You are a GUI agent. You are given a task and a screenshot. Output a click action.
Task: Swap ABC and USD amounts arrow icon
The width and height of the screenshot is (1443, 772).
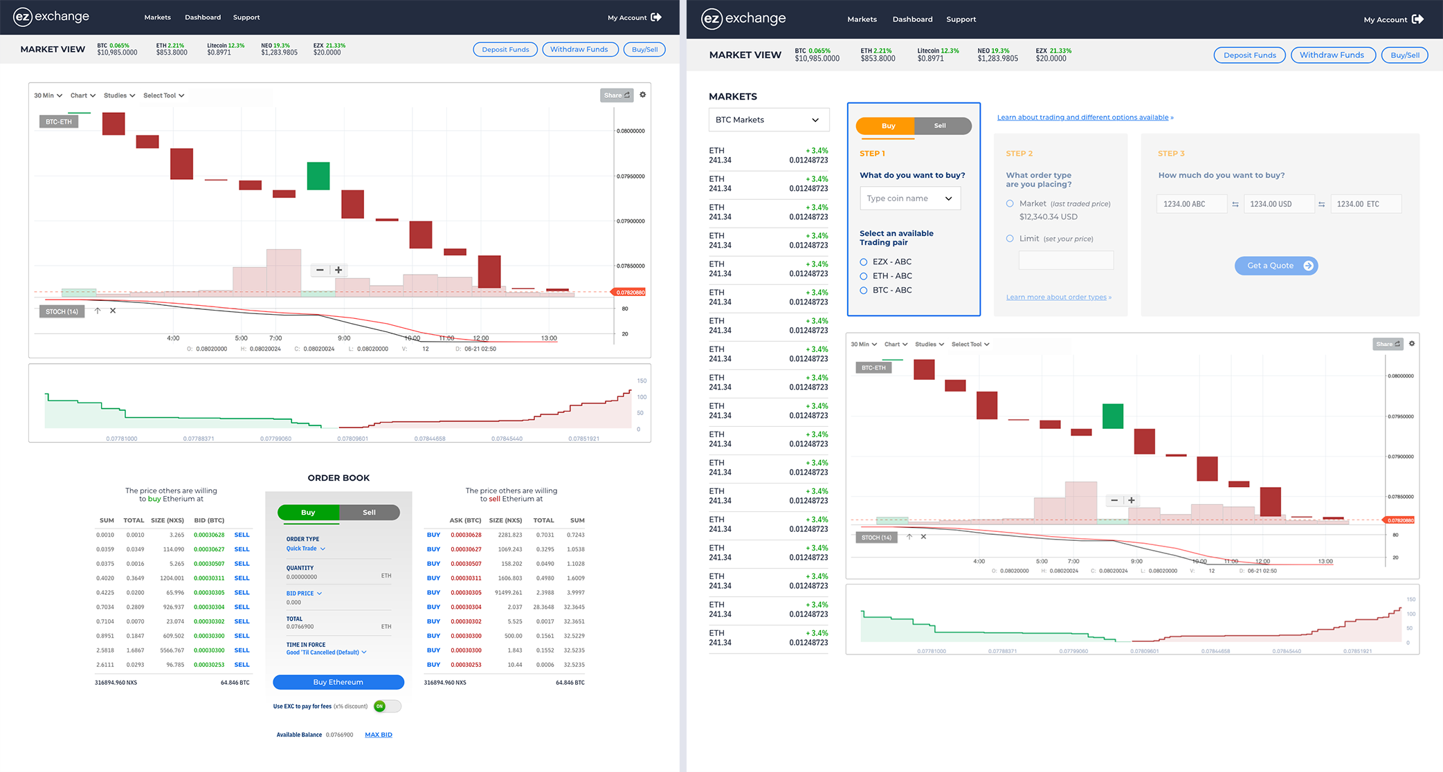pos(1235,204)
